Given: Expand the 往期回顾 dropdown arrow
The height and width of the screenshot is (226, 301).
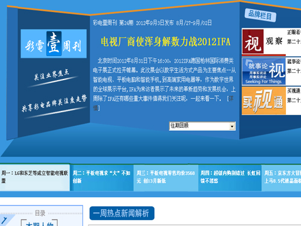Looking at the screenshot, I should 232,126.
